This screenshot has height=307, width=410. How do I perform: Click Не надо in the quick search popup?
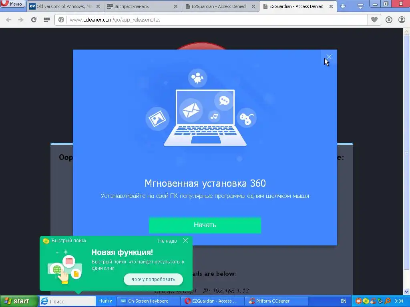point(167,241)
